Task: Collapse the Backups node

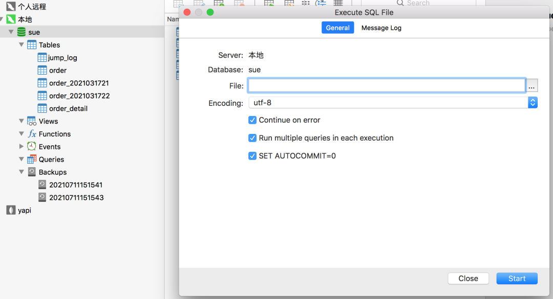Action: tap(21, 172)
